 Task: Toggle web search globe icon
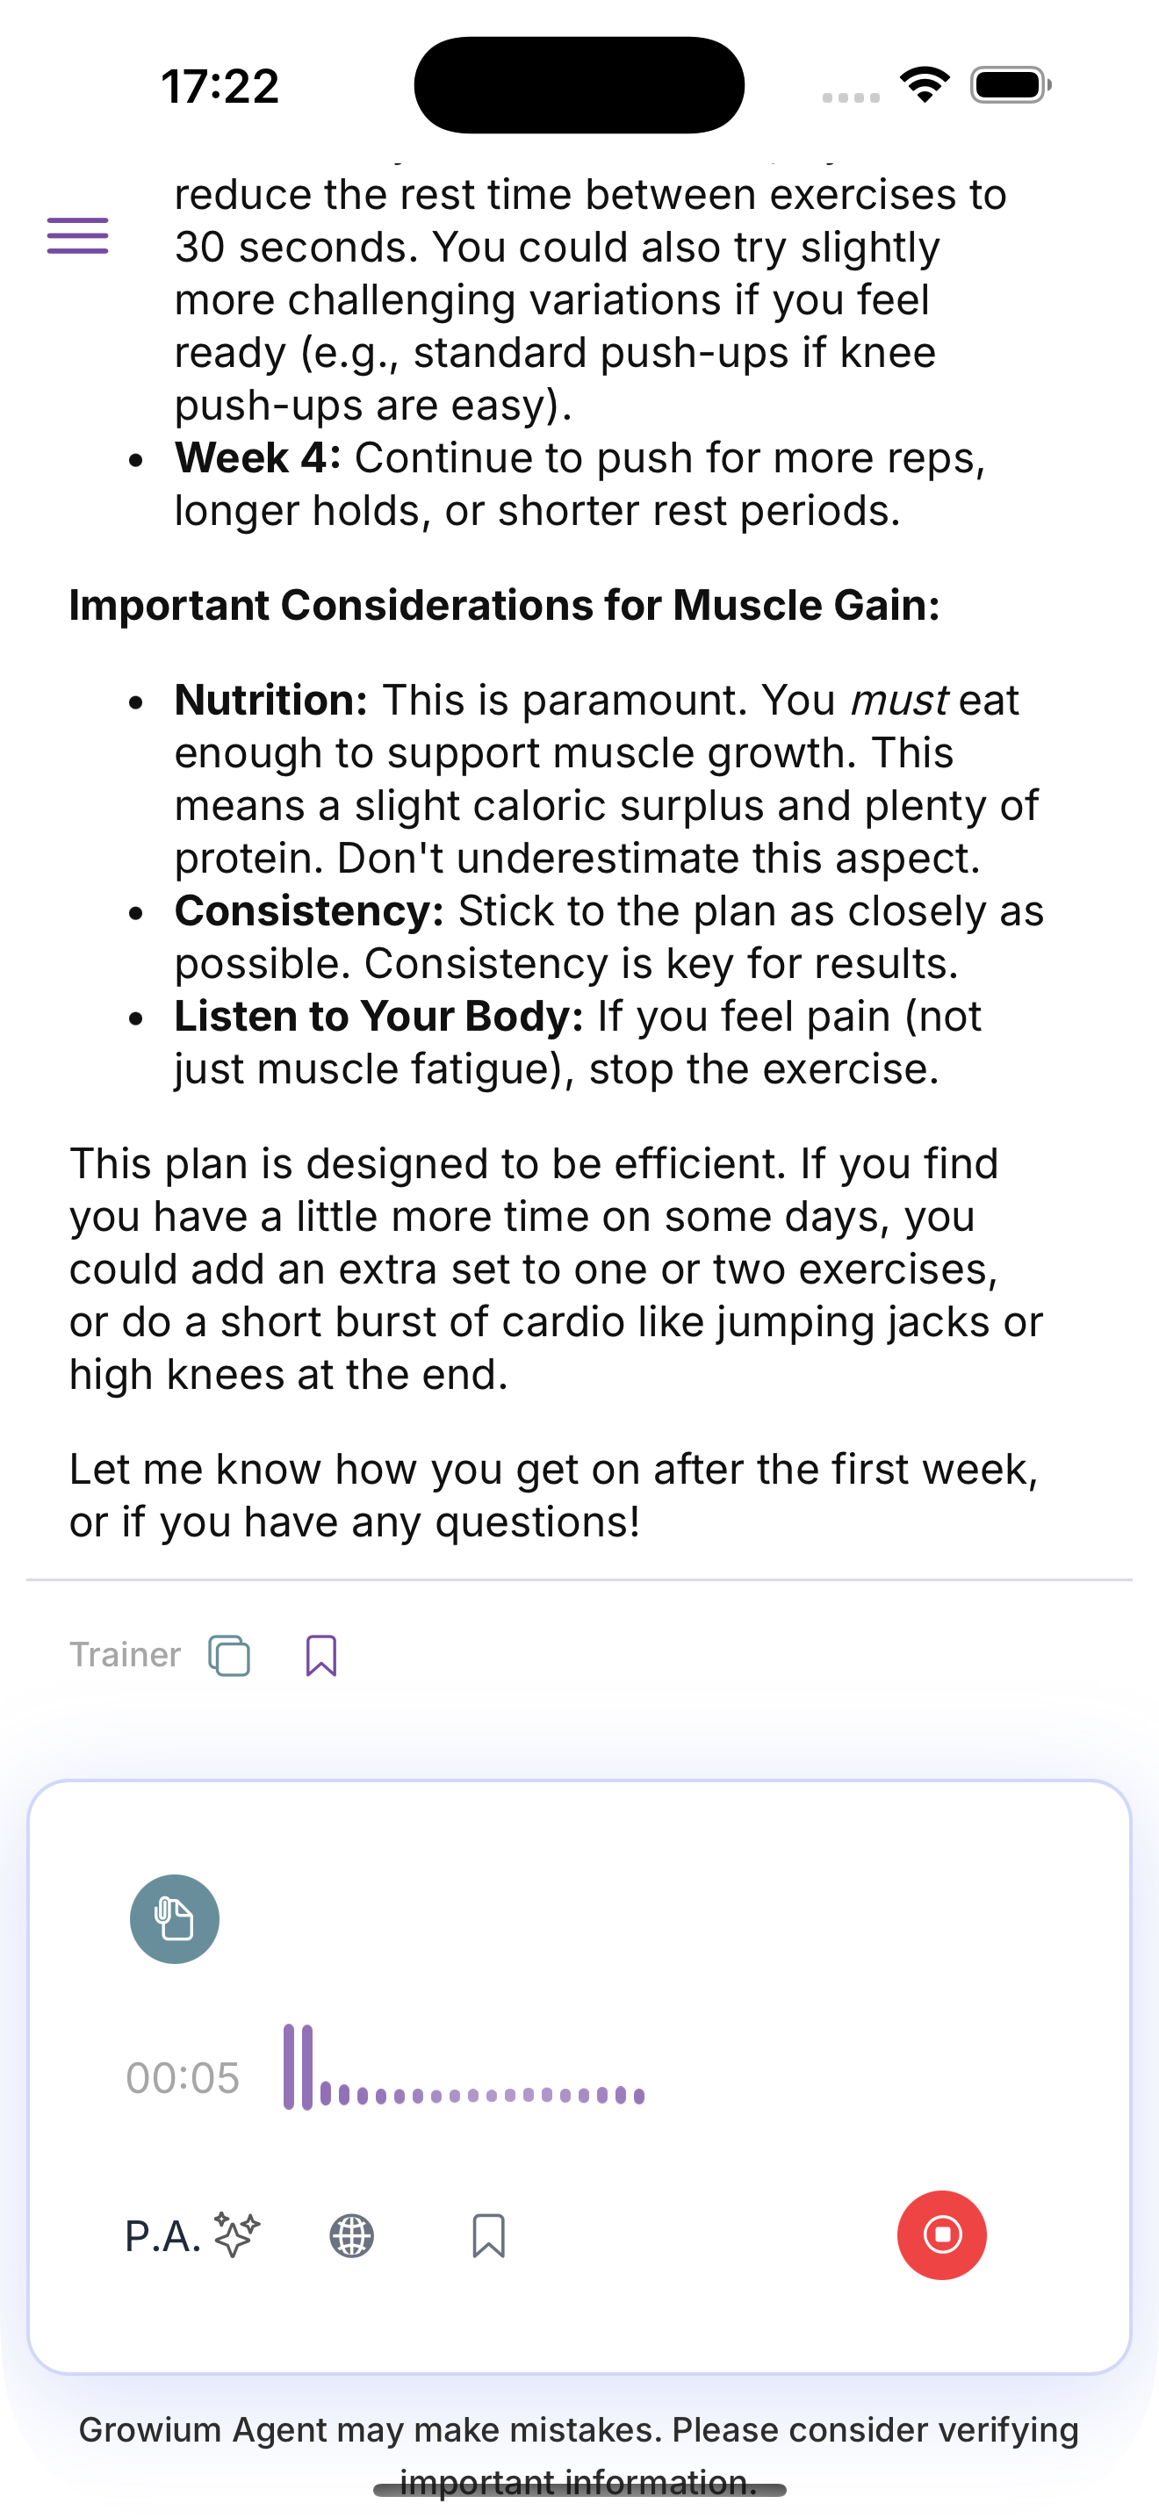(352, 2235)
